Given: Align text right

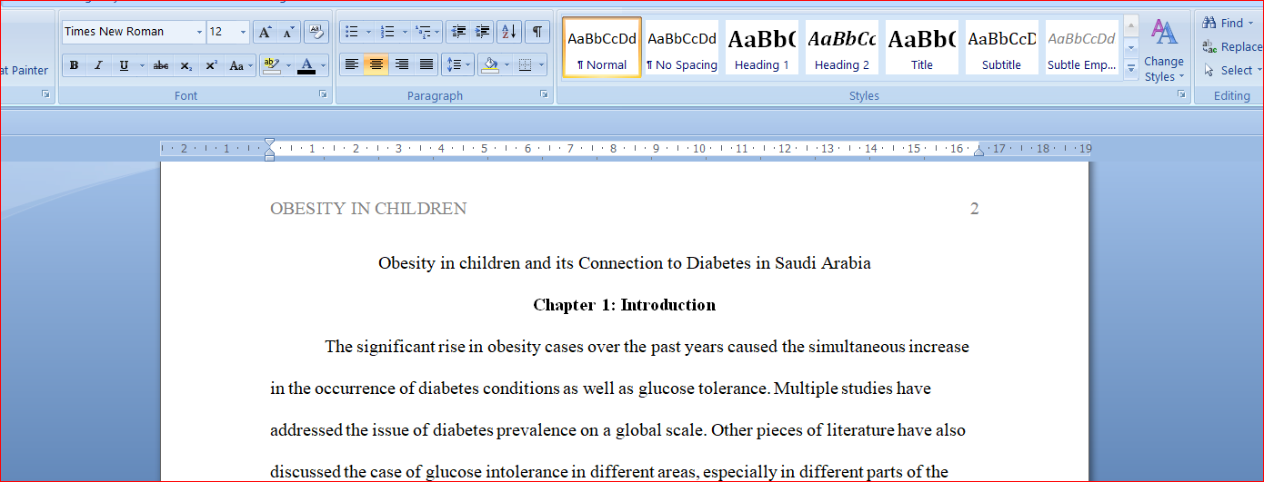Looking at the screenshot, I should [x=401, y=64].
